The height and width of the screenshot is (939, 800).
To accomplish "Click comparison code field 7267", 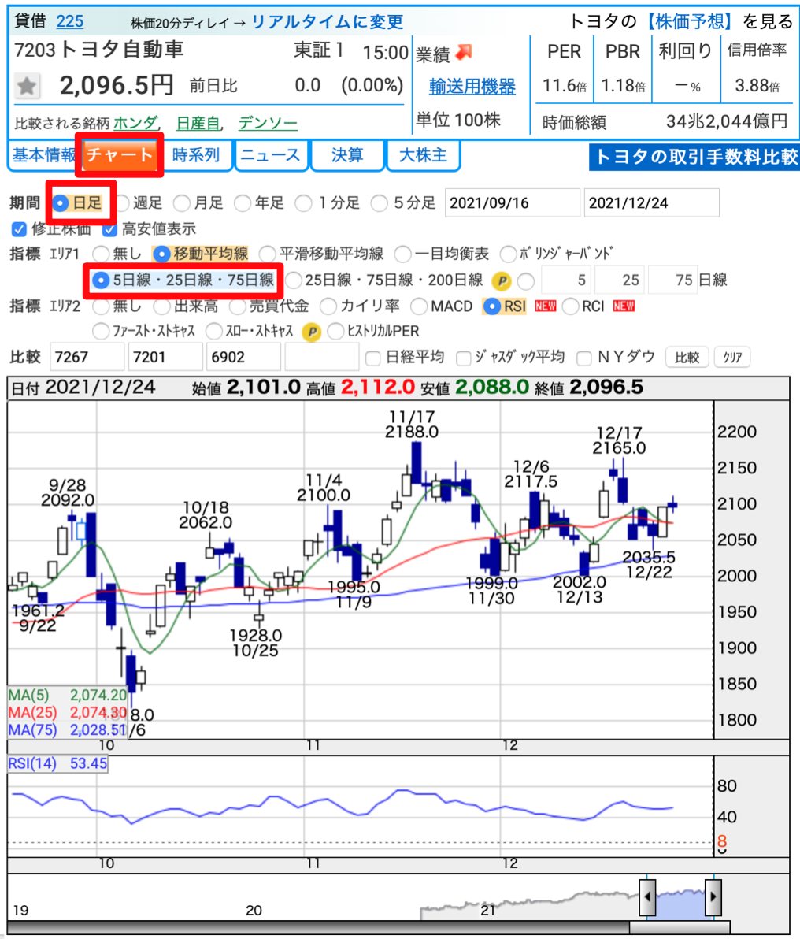I will click(87, 358).
